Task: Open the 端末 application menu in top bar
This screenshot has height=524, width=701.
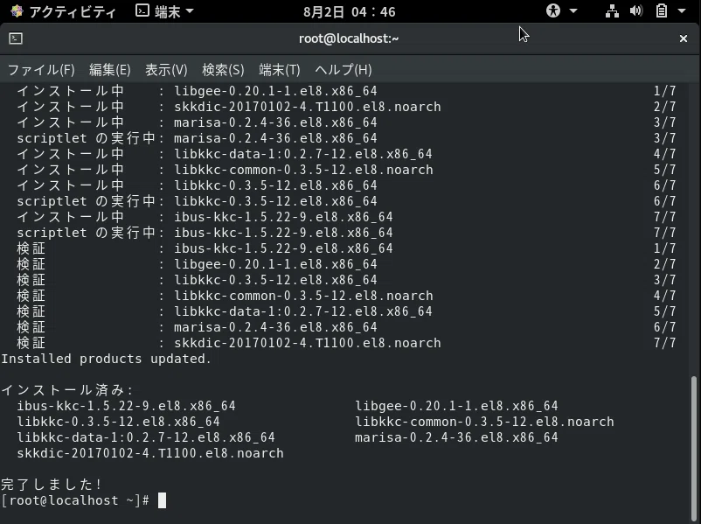Action: (165, 11)
